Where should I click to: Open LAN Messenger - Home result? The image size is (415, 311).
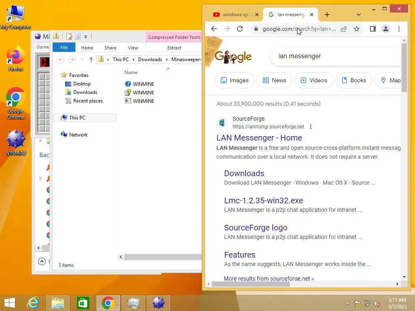tap(259, 138)
